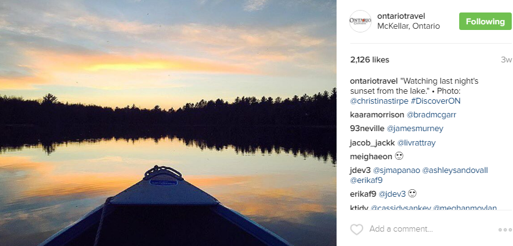Screen dimensions: 513x246
Task: Visit commenter kaaramorrison's profile
Action: (x=377, y=115)
